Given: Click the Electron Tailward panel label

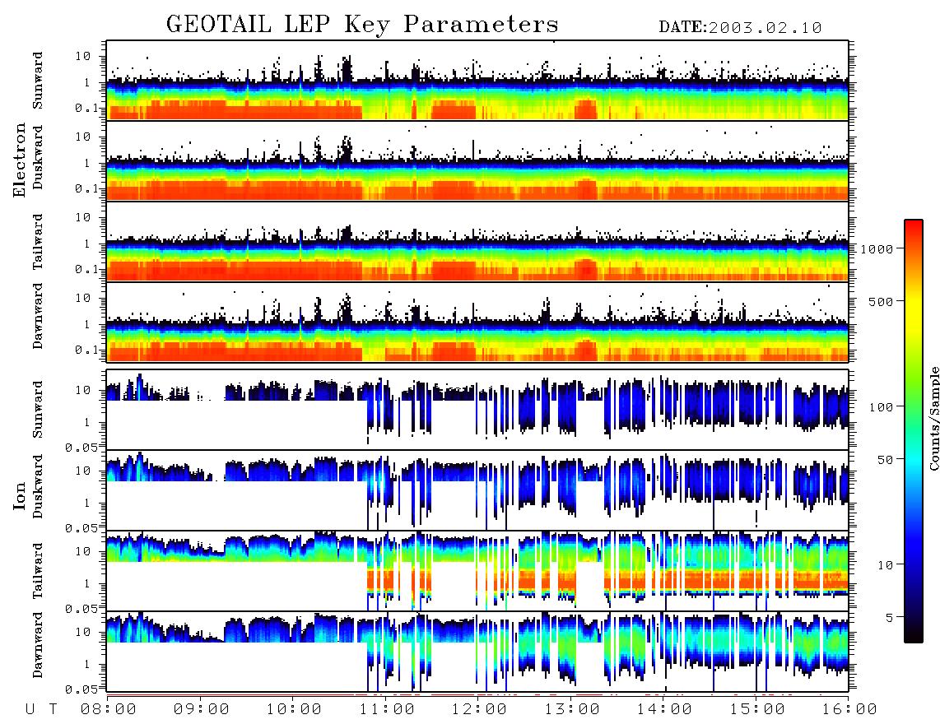Looking at the screenshot, I should [x=38, y=242].
